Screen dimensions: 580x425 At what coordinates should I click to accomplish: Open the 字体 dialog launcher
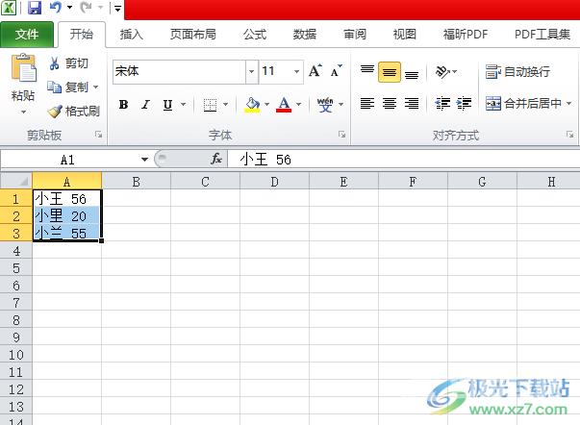point(342,135)
